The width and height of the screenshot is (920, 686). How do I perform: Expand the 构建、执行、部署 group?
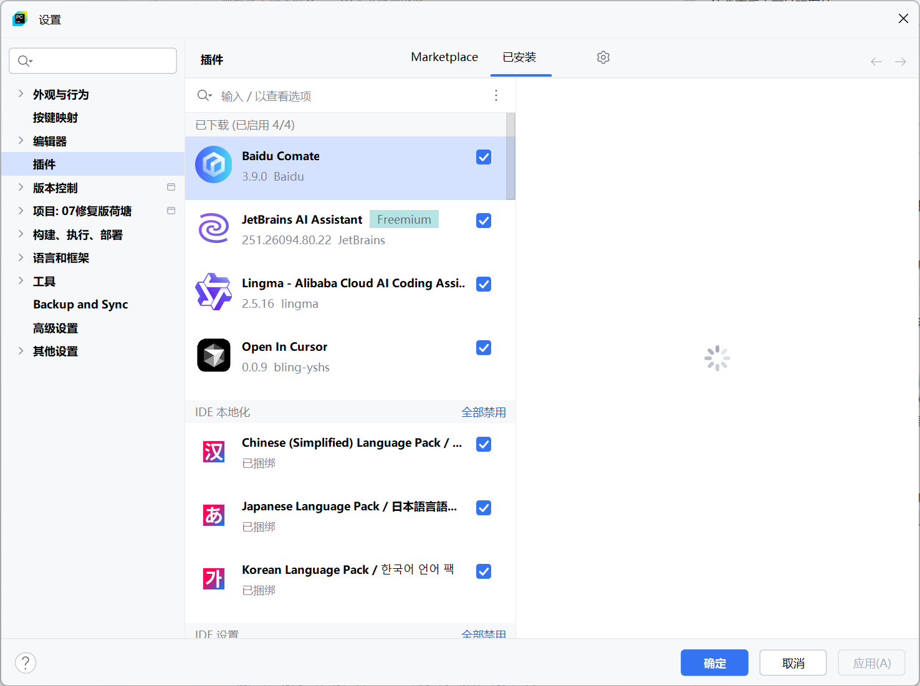pos(21,234)
